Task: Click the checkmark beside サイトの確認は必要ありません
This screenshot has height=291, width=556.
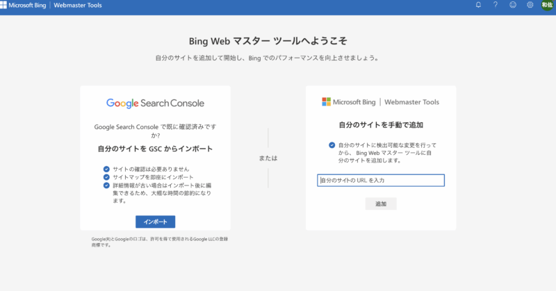Action: coord(106,169)
